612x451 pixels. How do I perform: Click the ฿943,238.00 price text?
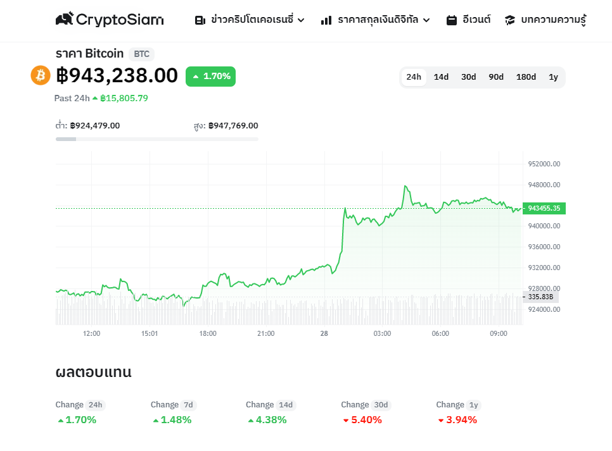pyautogui.click(x=117, y=76)
